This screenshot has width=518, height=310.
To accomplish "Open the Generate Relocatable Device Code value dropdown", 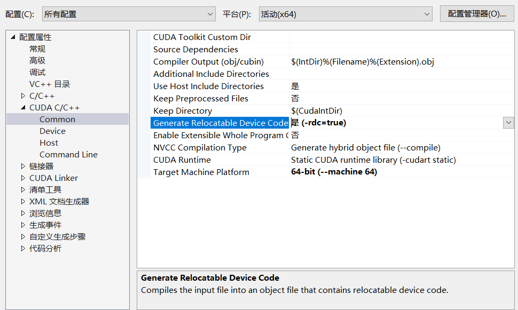I will [x=508, y=123].
